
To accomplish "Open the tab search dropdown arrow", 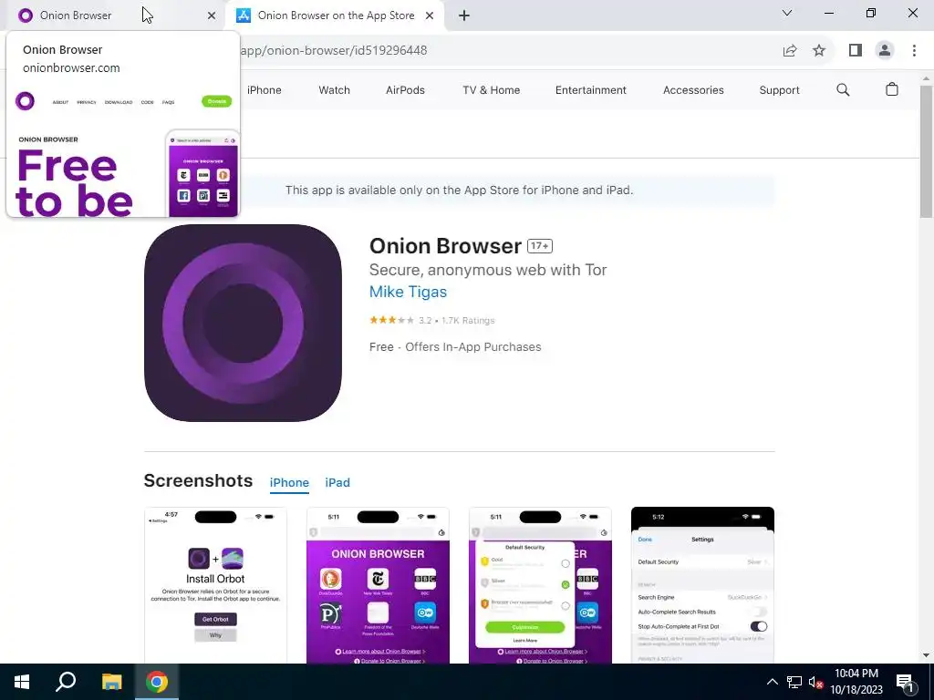I will coord(787,13).
